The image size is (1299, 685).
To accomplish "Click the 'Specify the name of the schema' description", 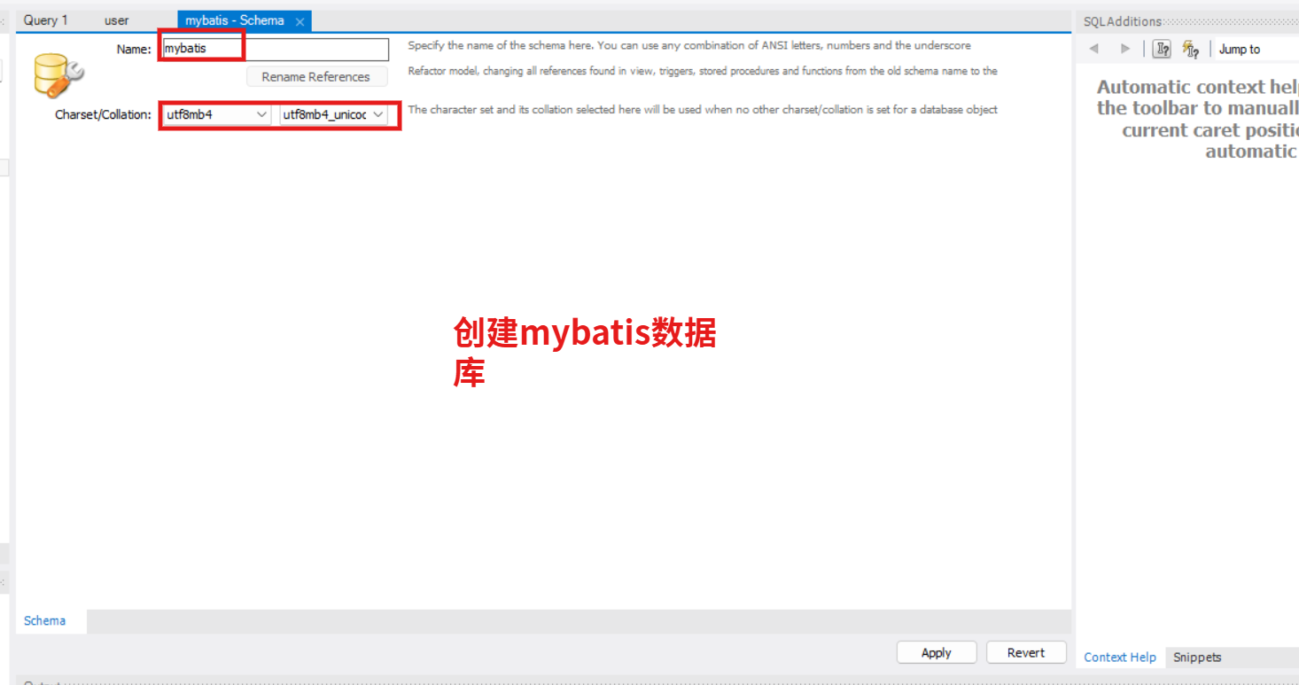I will 689,45.
